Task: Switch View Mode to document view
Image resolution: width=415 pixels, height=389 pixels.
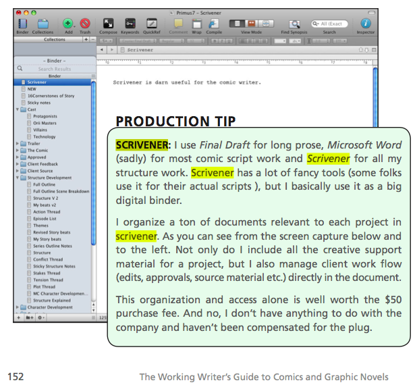Action: point(237,24)
